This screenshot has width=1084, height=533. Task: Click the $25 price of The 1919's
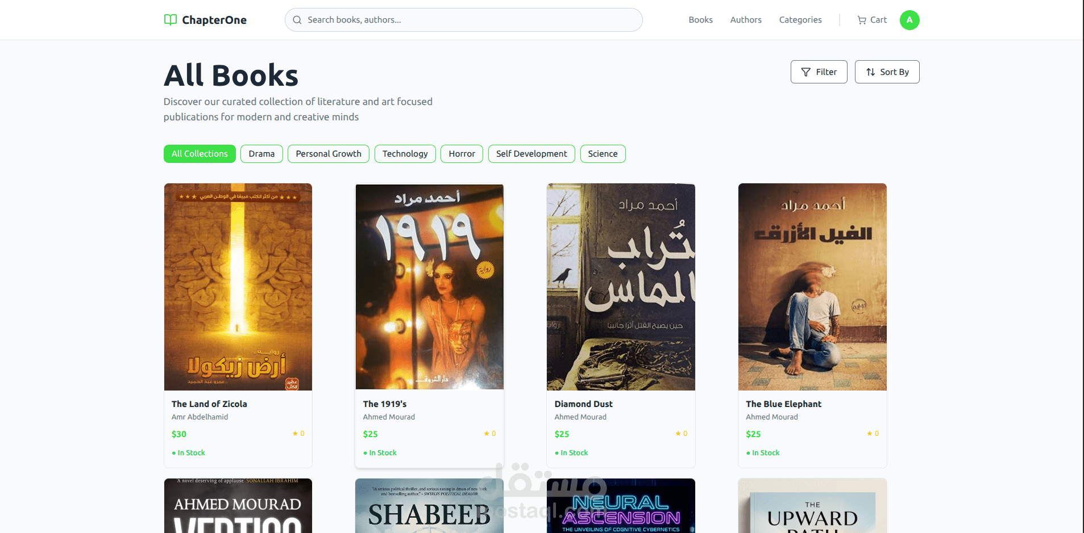point(371,434)
